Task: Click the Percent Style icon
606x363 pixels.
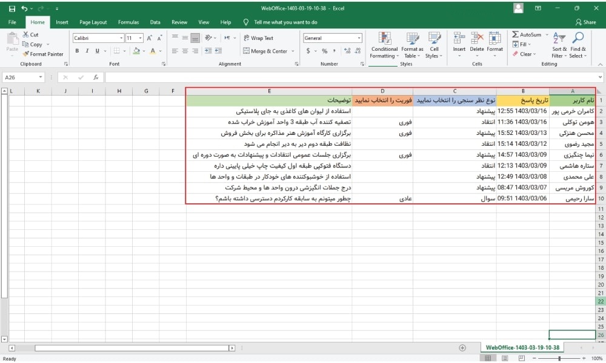Action: pyautogui.click(x=325, y=51)
